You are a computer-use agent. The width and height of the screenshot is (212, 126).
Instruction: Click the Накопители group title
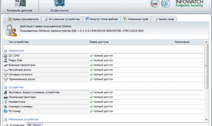(x=16, y=51)
